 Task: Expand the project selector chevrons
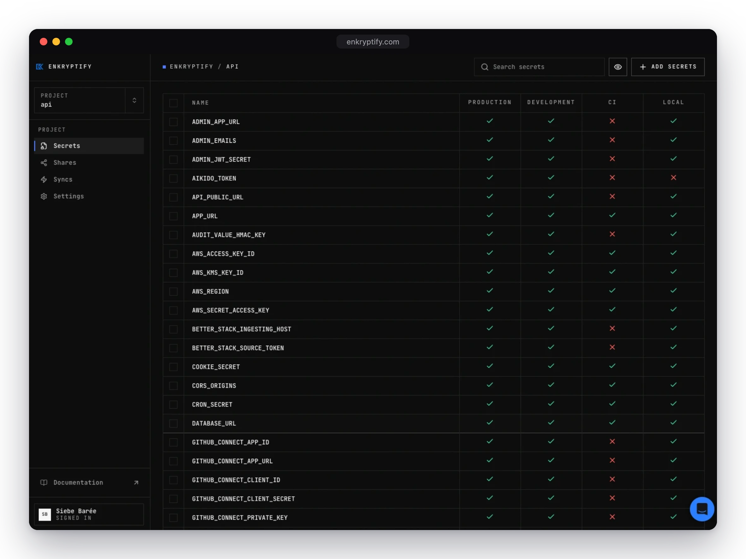pyautogui.click(x=134, y=100)
